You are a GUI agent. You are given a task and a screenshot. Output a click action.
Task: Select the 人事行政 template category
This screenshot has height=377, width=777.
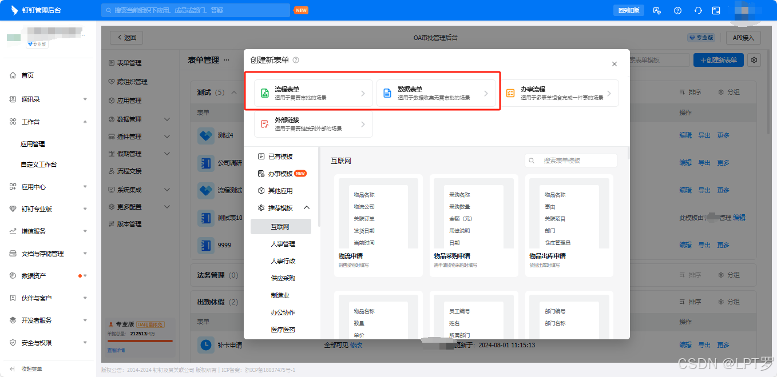pyautogui.click(x=283, y=261)
